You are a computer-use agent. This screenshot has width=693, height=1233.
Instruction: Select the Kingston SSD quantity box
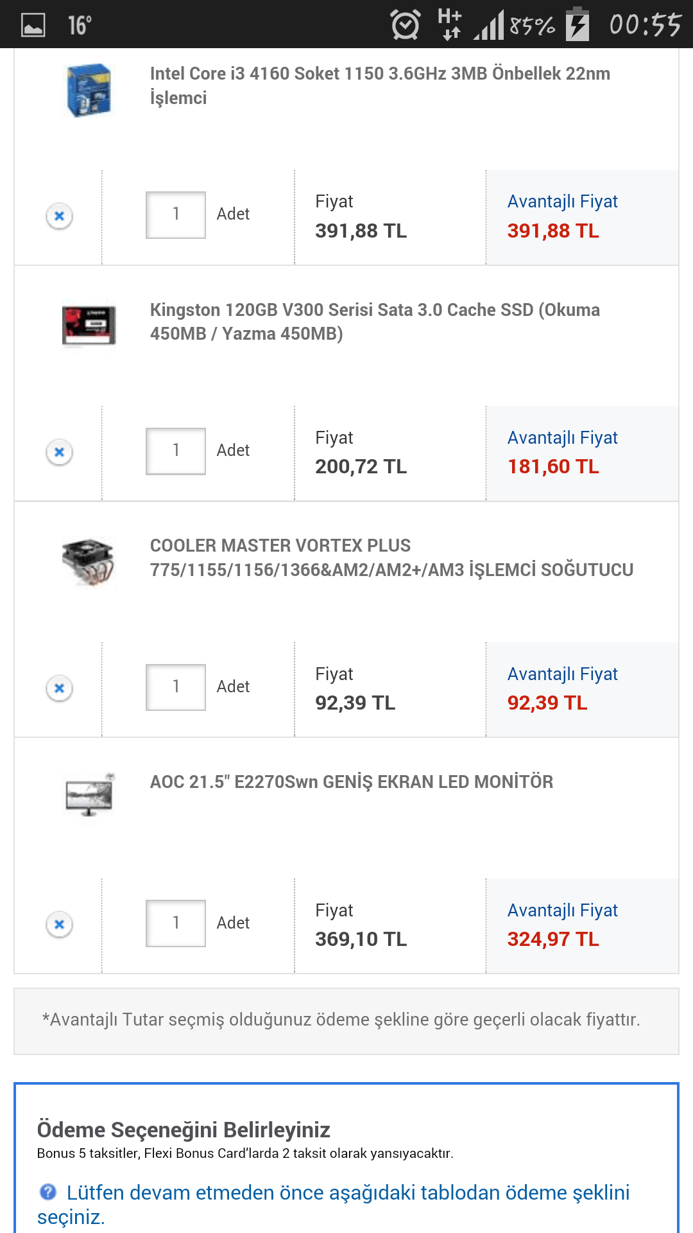[x=176, y=451]
